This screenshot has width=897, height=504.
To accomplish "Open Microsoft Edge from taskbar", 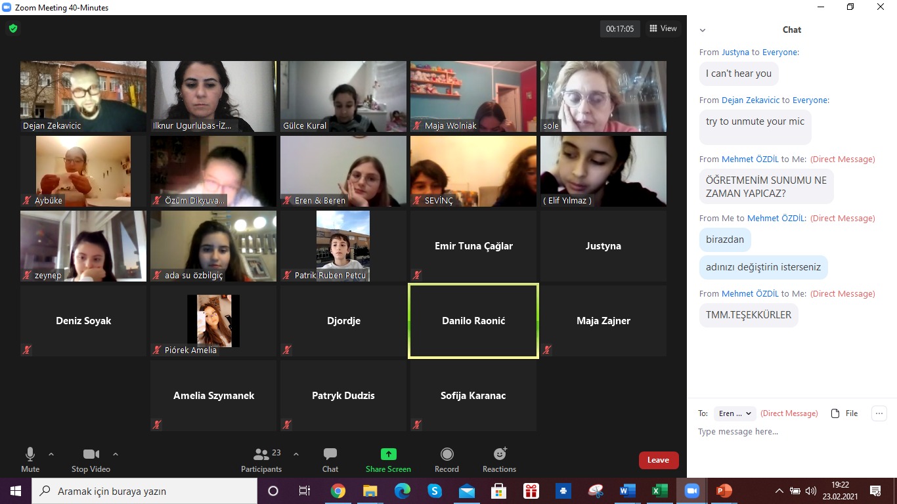I will [403, 491].
